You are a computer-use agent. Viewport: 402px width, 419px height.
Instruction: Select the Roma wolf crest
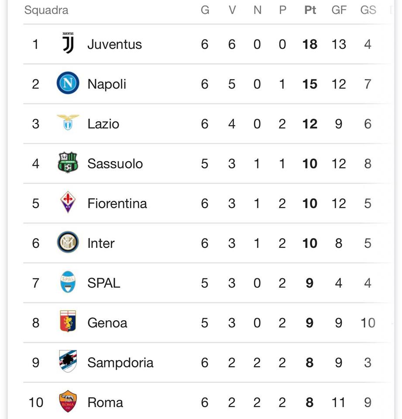(68, 402)
